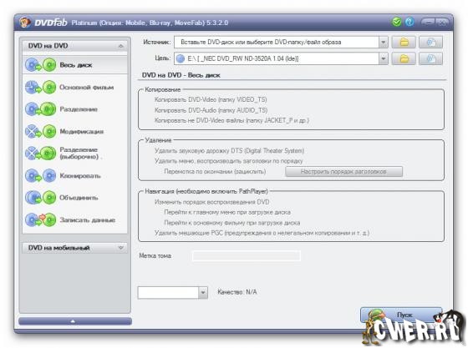Open the blue help question icon
The height and width of the screenshot is (348, 468).
409,22
